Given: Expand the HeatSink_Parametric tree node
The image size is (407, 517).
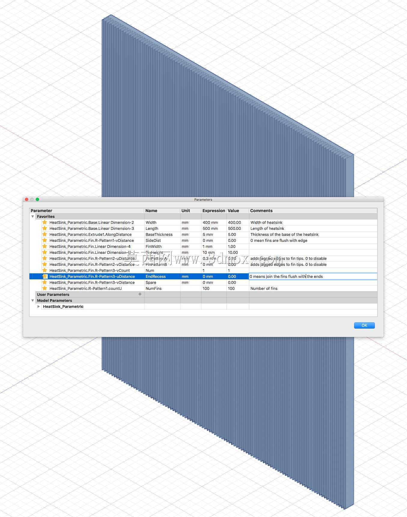Looking at the screenshot, I should (x=38, y=306).
